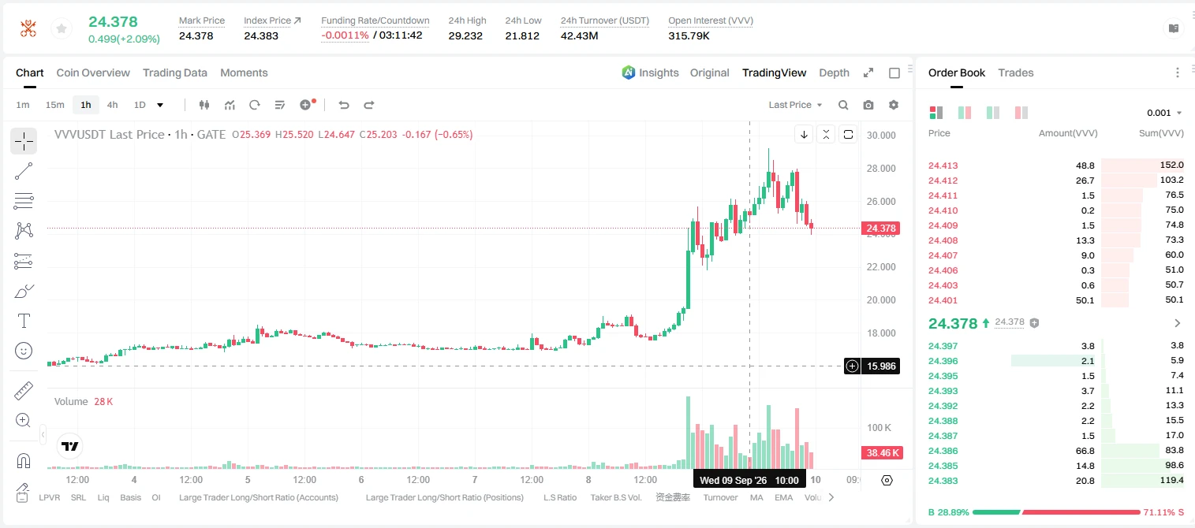This screenshot has height=528, width=1195.
Task: Switch to the Coin Overview tab
Action: tap(93, 73)
